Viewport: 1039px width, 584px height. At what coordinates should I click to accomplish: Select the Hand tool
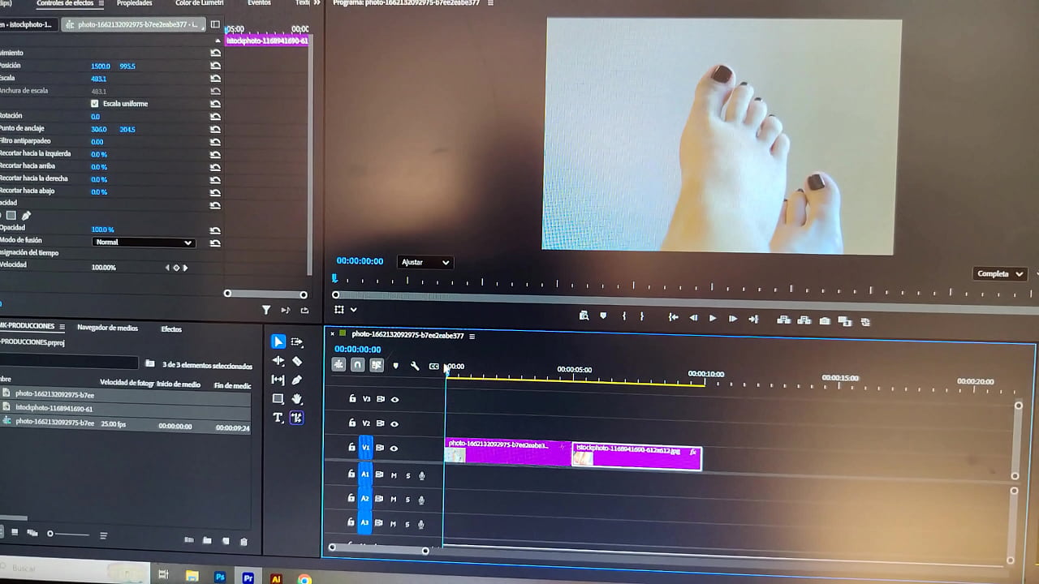pyautogui.click(x=297, y=399)
